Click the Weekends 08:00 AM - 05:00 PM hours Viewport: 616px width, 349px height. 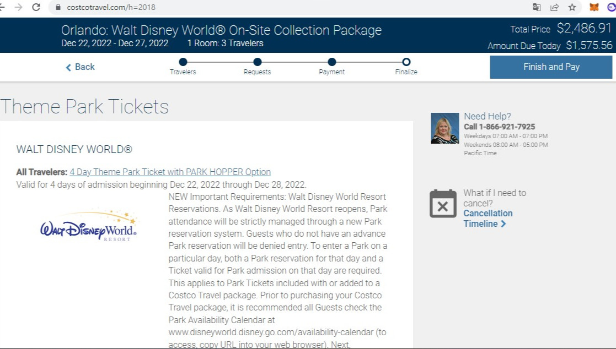point(506,145)
